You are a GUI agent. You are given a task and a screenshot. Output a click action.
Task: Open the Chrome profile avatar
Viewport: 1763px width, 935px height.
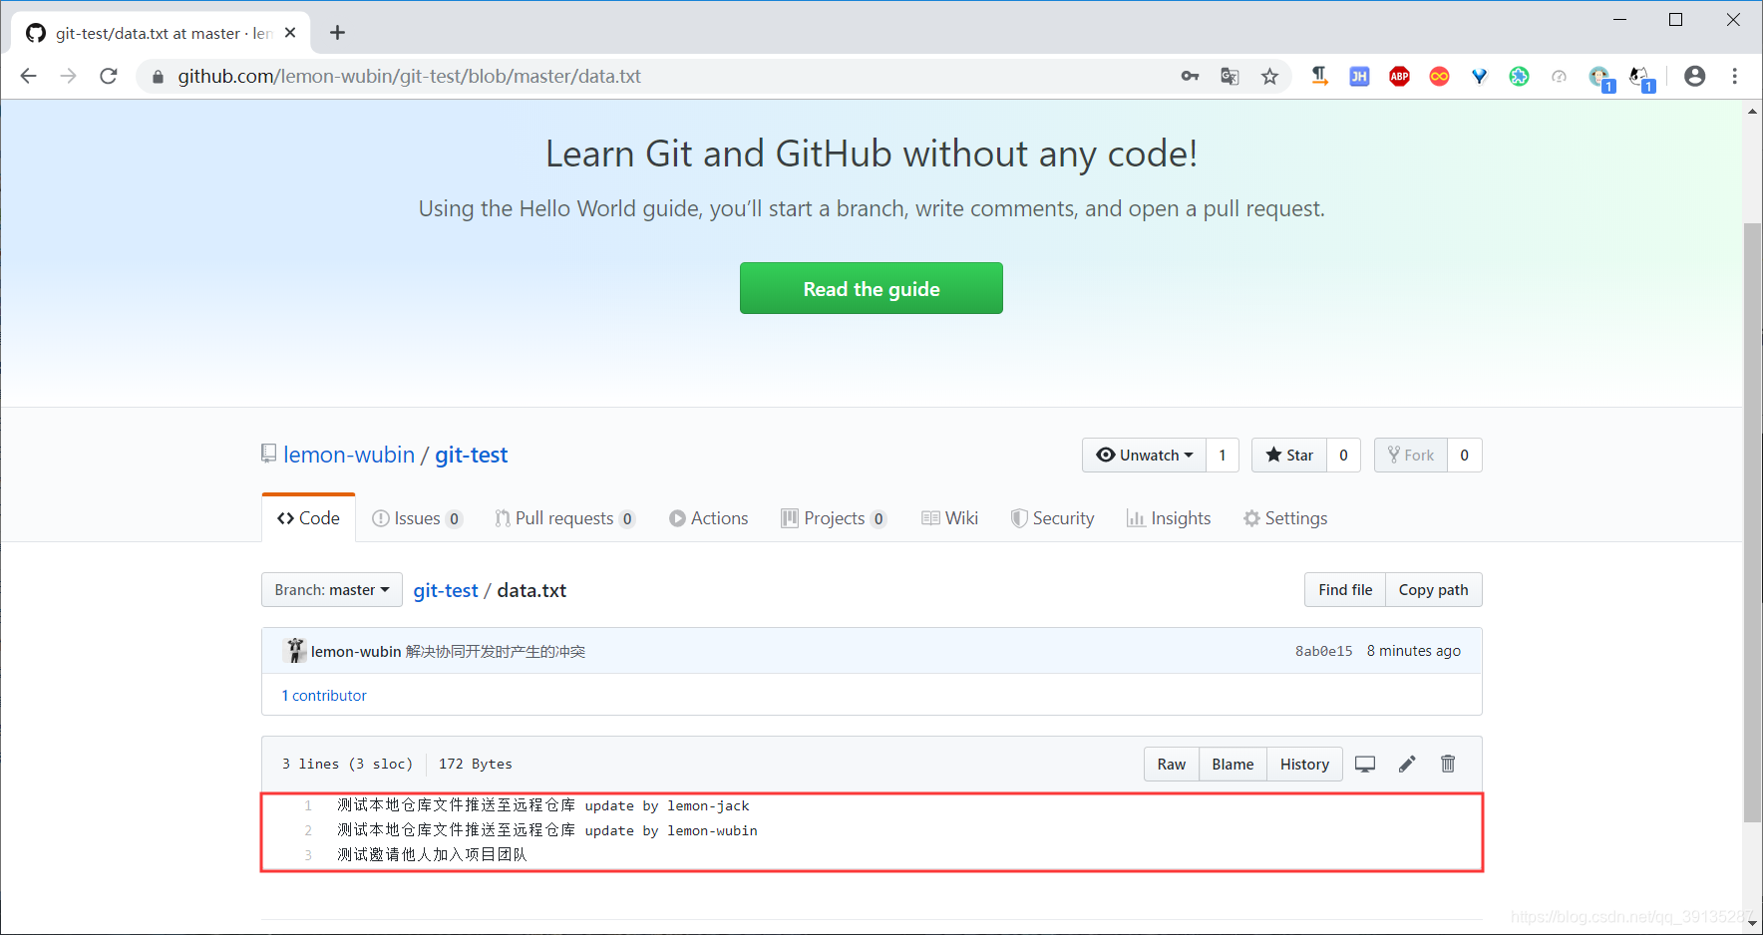pos(1694,76)
